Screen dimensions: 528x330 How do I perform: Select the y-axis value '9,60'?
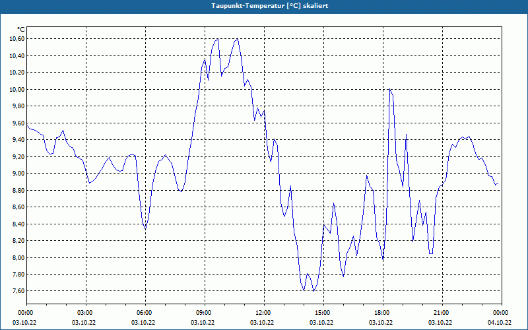(x=18, y=123)
